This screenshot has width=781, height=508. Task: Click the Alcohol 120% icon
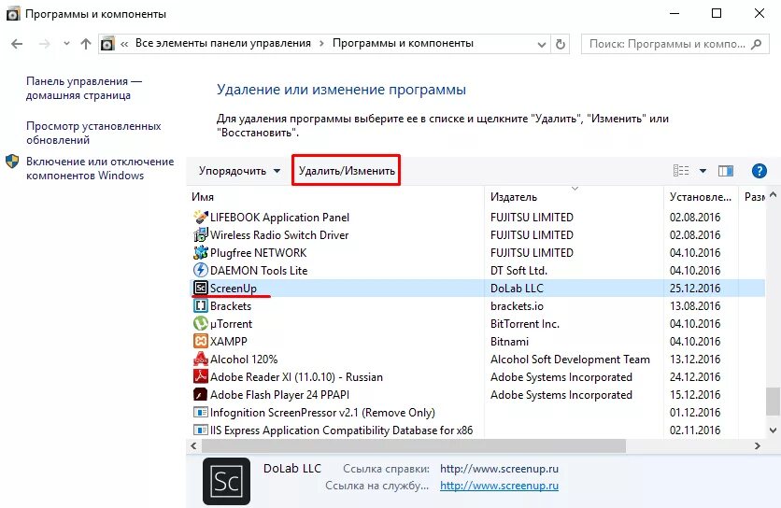tap(200, 359)
